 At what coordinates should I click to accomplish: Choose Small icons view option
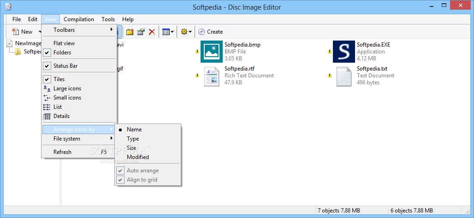(x=79, y=98)
